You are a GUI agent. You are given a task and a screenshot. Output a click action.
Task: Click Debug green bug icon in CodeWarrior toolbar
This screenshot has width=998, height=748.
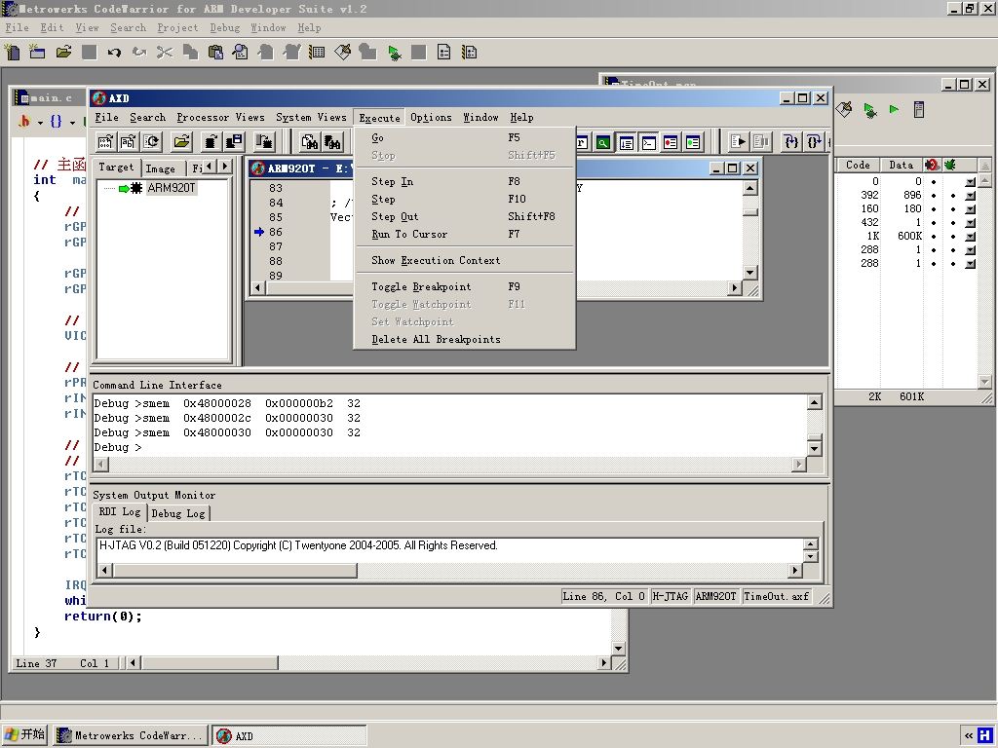pos(394,53)
